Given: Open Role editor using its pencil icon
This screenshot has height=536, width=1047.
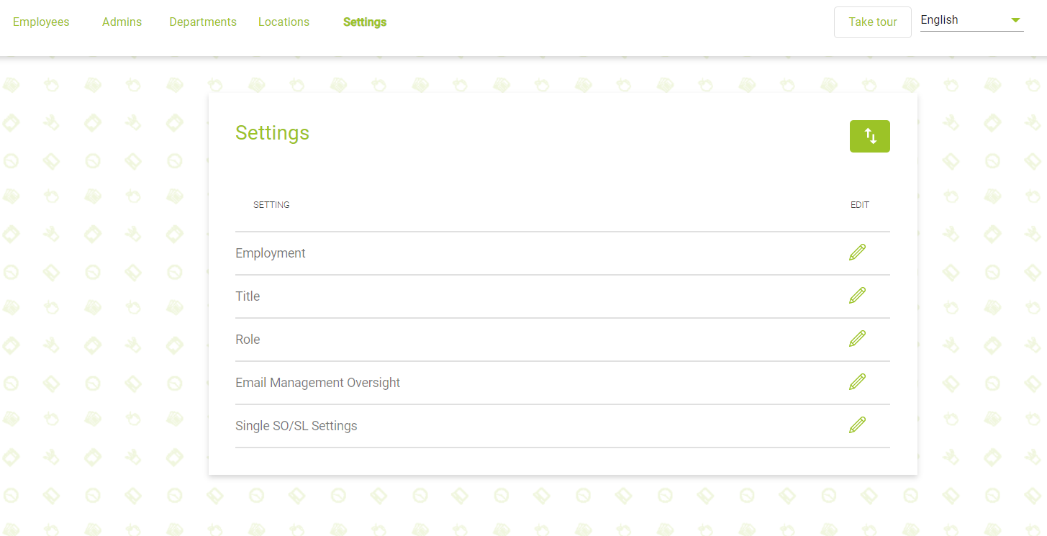Looking at the screenshot, I should coord(857,339).
